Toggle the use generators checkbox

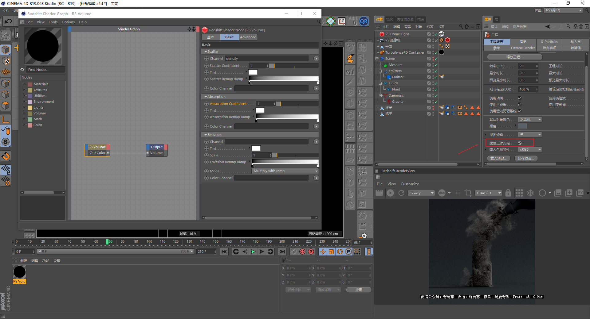(x=520, y=105)
